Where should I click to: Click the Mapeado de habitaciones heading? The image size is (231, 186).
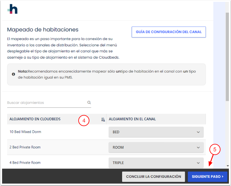[x=43, y=30]
